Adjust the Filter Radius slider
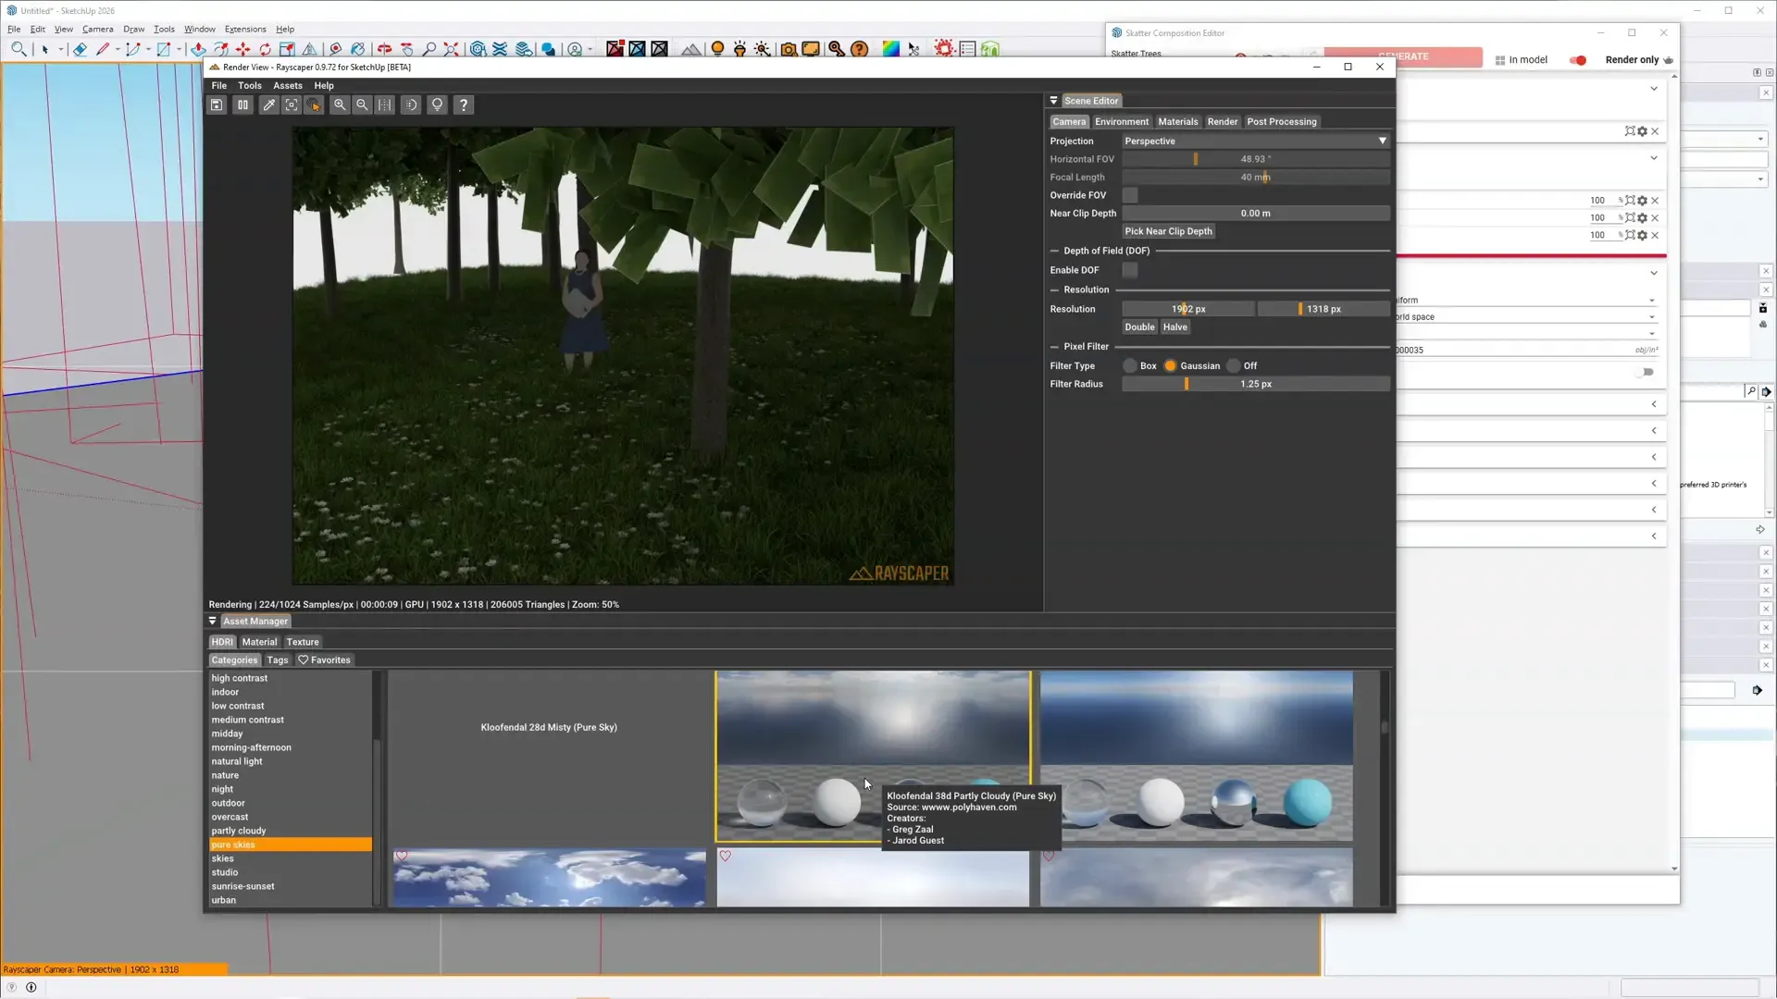1777x999 pixels. (x=1256, y=384)
